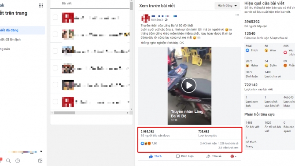Viewport: 295px width, 166px height.
Task: Click the horizontal scroll right arrow
Action: pos(128,113)
